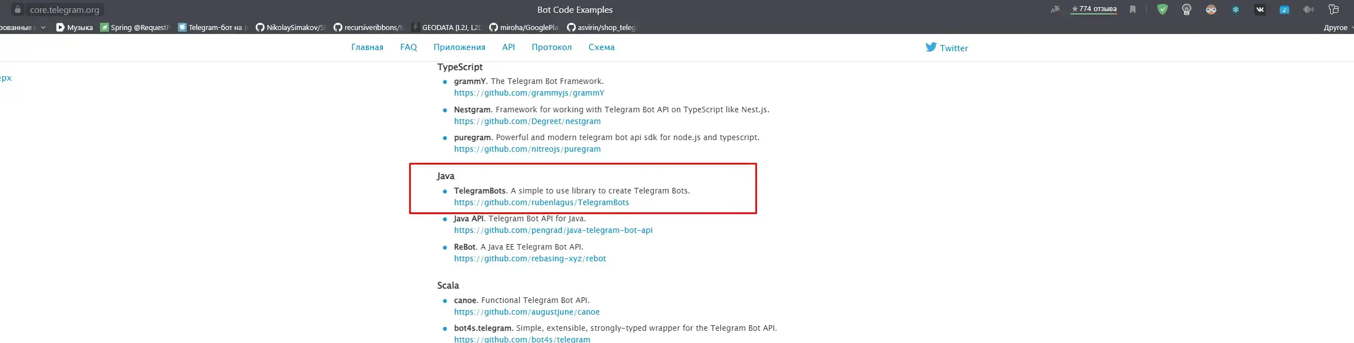Open the Degreet/nestgram GitHub link

(x=527, y=121)
